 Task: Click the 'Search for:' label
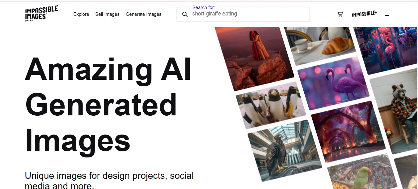[x=204, y=7]
